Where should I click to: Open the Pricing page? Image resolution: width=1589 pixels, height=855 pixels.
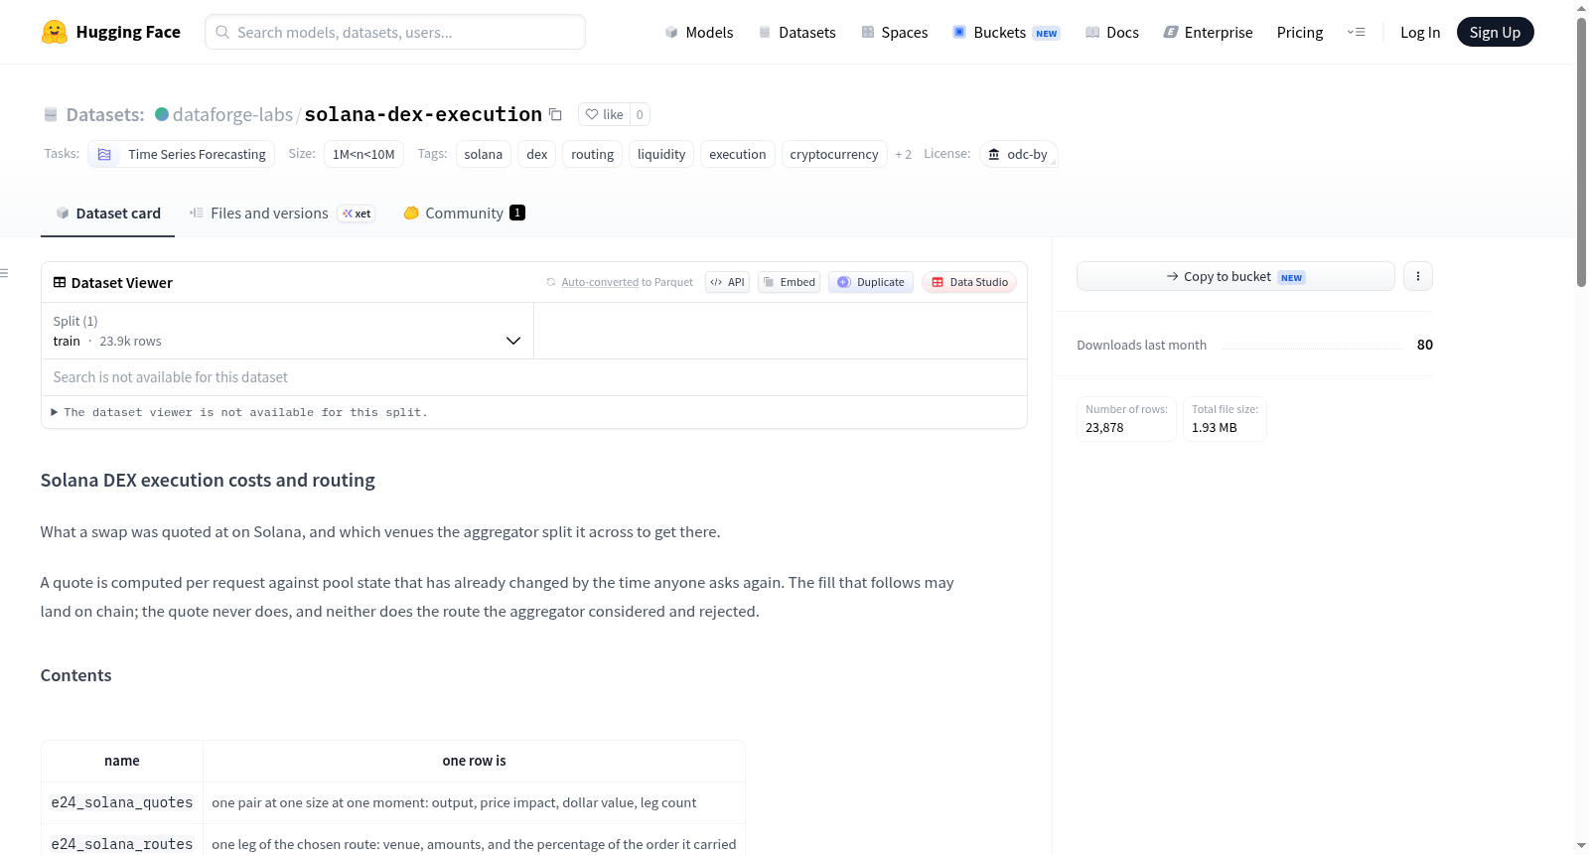(x=1300, y=32)
